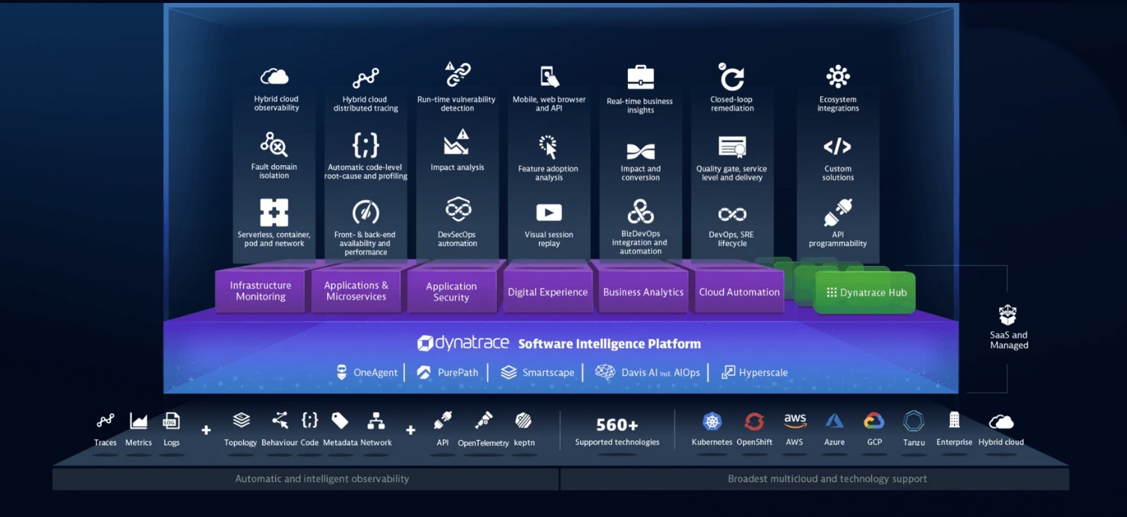Screen dimensions: 1127x517
Task: Open the Application Security block
Action: pos(451,291)
